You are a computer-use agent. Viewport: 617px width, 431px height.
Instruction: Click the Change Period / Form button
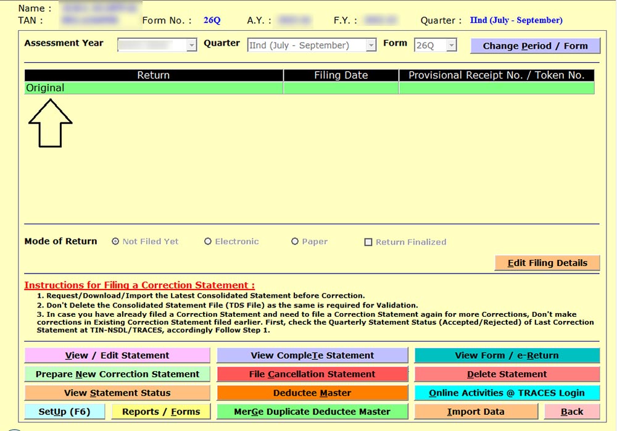coord(535,46)
